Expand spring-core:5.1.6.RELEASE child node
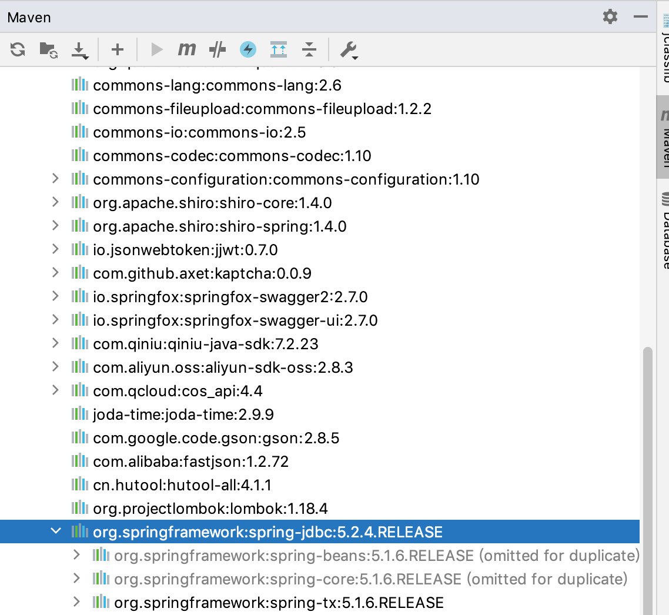The height and width of the screenshot is (615, 669). point(76,579)
